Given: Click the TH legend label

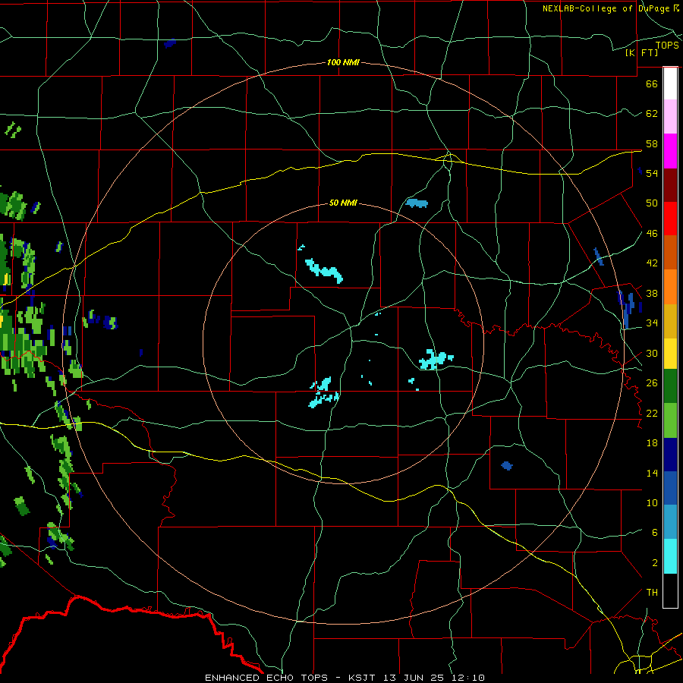Looking at the screenshot, I should pos(652,592).
